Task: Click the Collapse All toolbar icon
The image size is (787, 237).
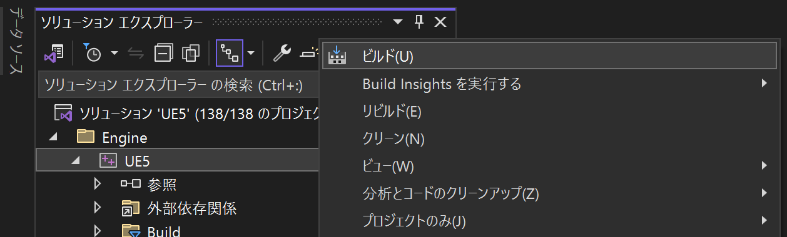Action: pos(164,54)
